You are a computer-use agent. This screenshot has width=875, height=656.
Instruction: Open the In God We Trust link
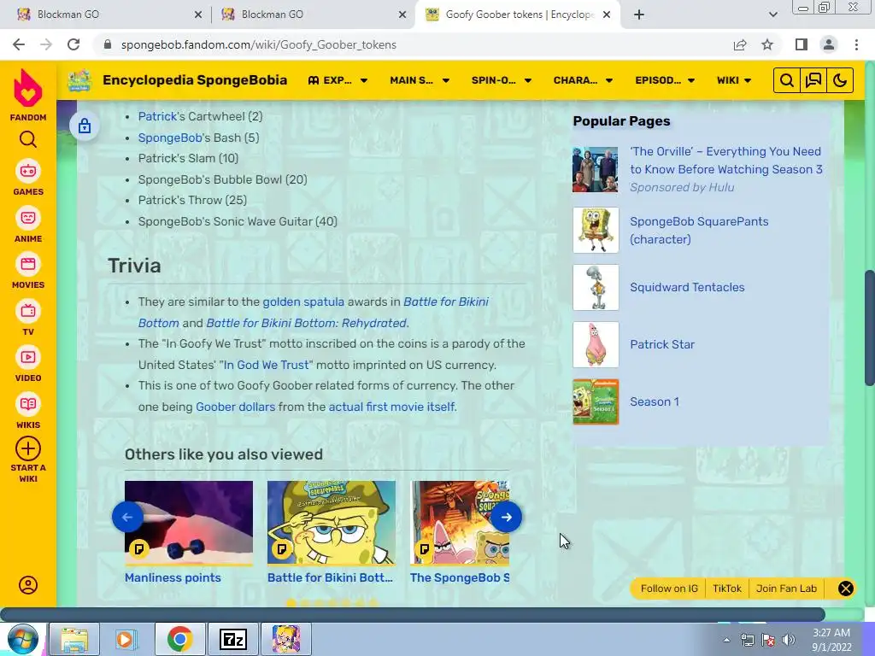pos(266,365)
